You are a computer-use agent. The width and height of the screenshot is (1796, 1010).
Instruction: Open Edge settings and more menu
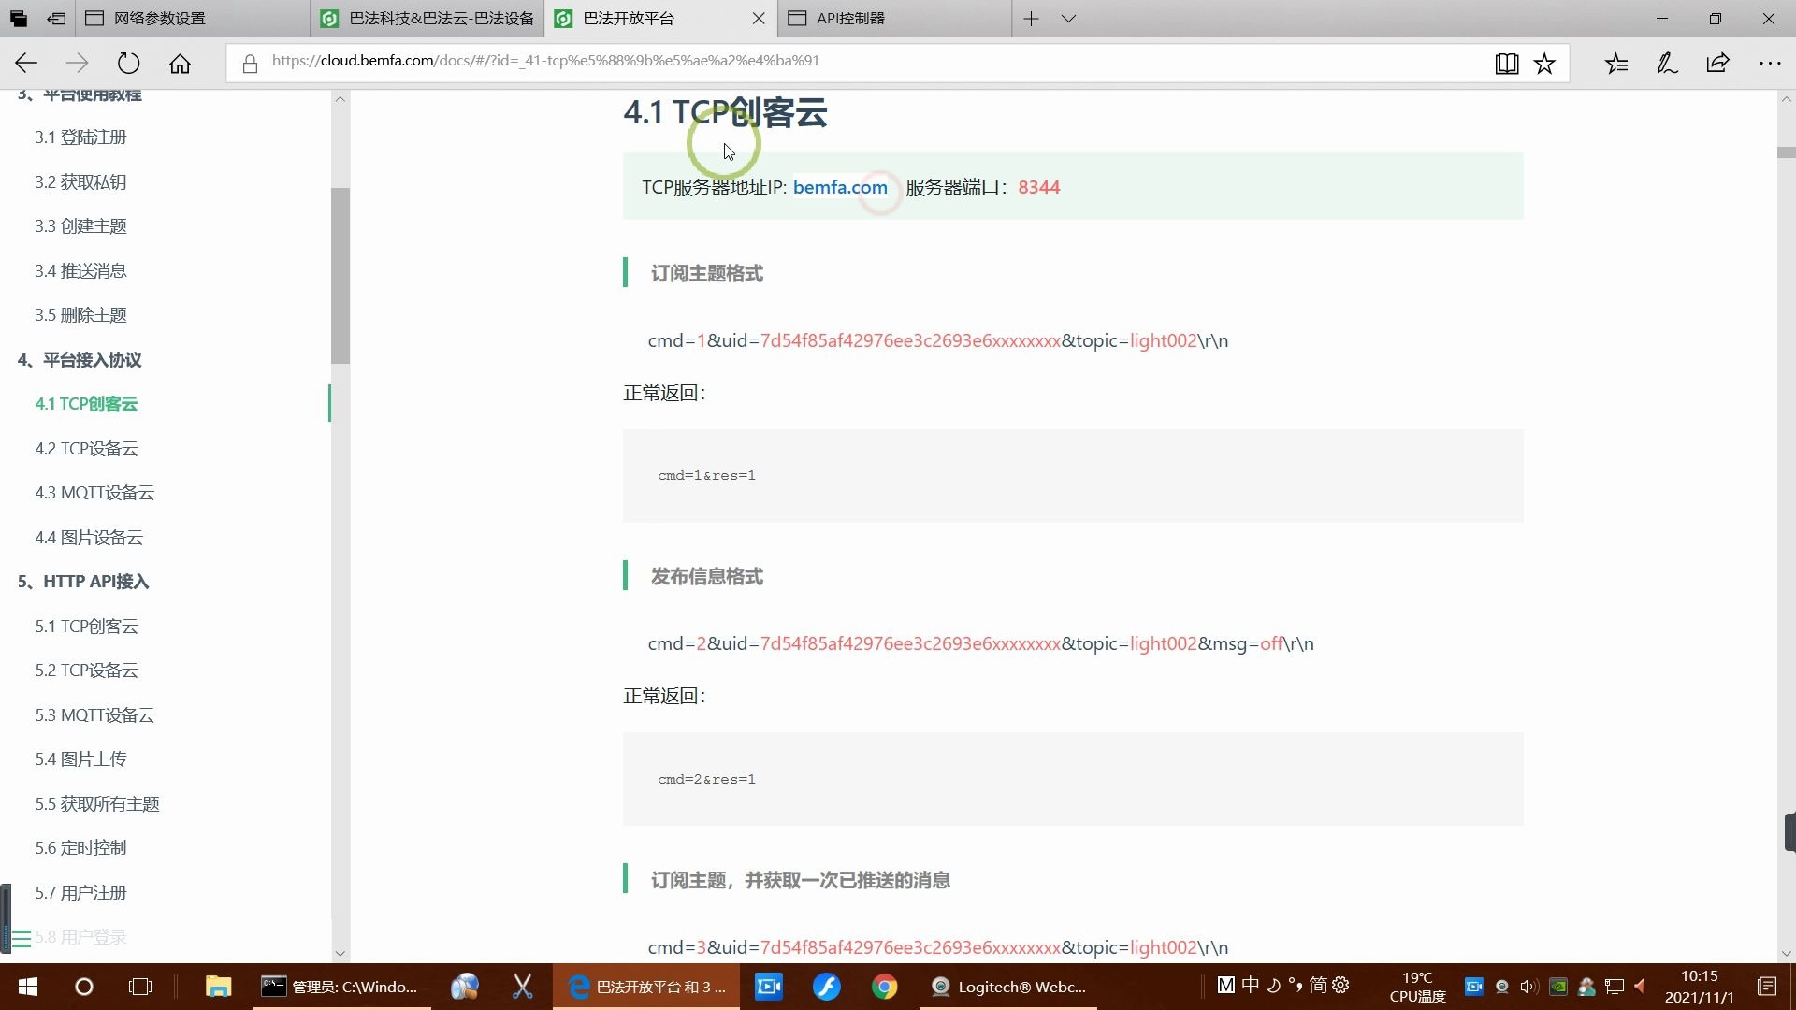(1770, 63)
